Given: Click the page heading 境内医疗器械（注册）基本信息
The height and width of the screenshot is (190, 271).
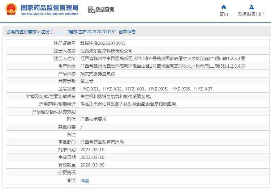Looking at the screenshot, I should 71,32.
